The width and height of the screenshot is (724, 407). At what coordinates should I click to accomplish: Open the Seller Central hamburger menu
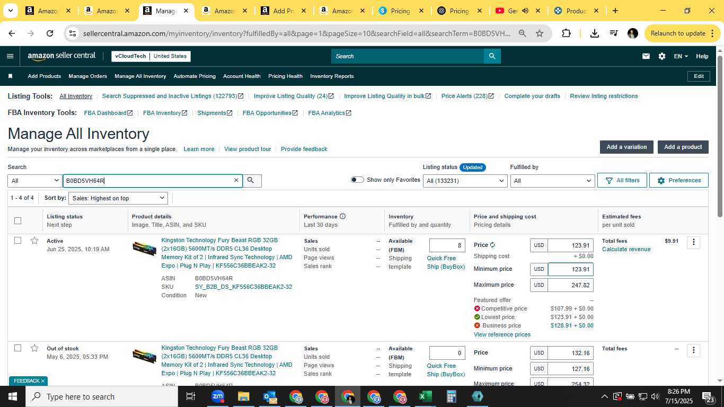tap(10, 56)
